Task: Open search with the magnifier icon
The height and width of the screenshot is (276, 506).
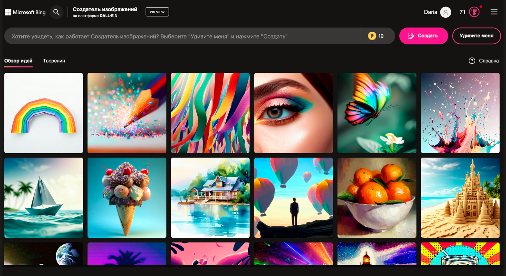Action: 56,12
